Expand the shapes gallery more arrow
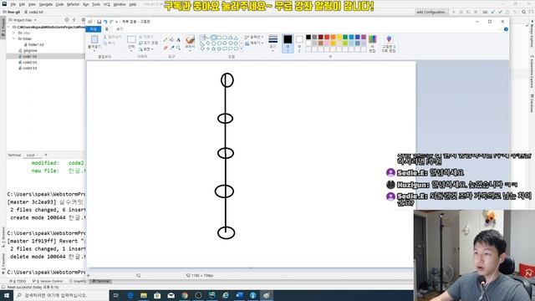 coord(242,48)
